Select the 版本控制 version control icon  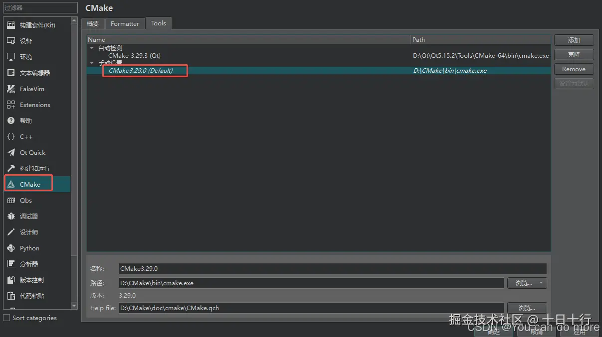click(11, 280)
